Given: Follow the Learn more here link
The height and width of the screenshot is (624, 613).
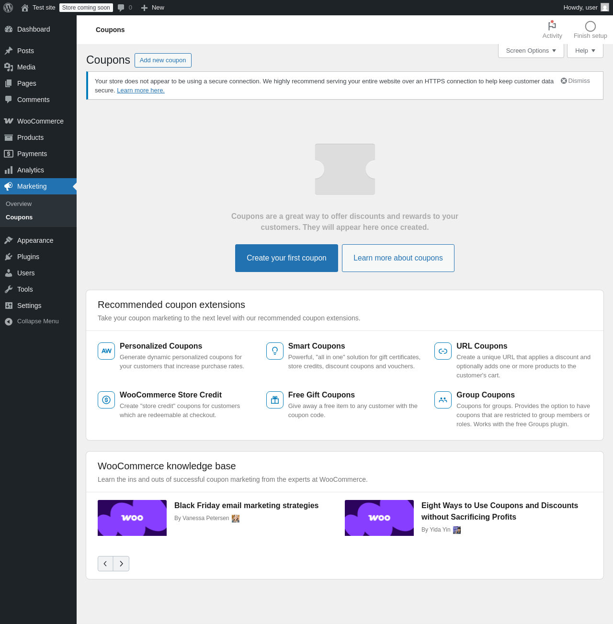Looking at the screenshot, I should 141,91.
